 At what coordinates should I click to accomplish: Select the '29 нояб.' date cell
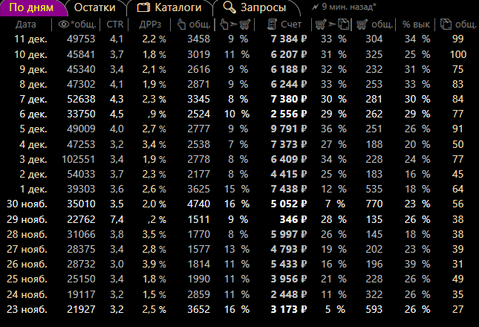click(x=27, y=219)
